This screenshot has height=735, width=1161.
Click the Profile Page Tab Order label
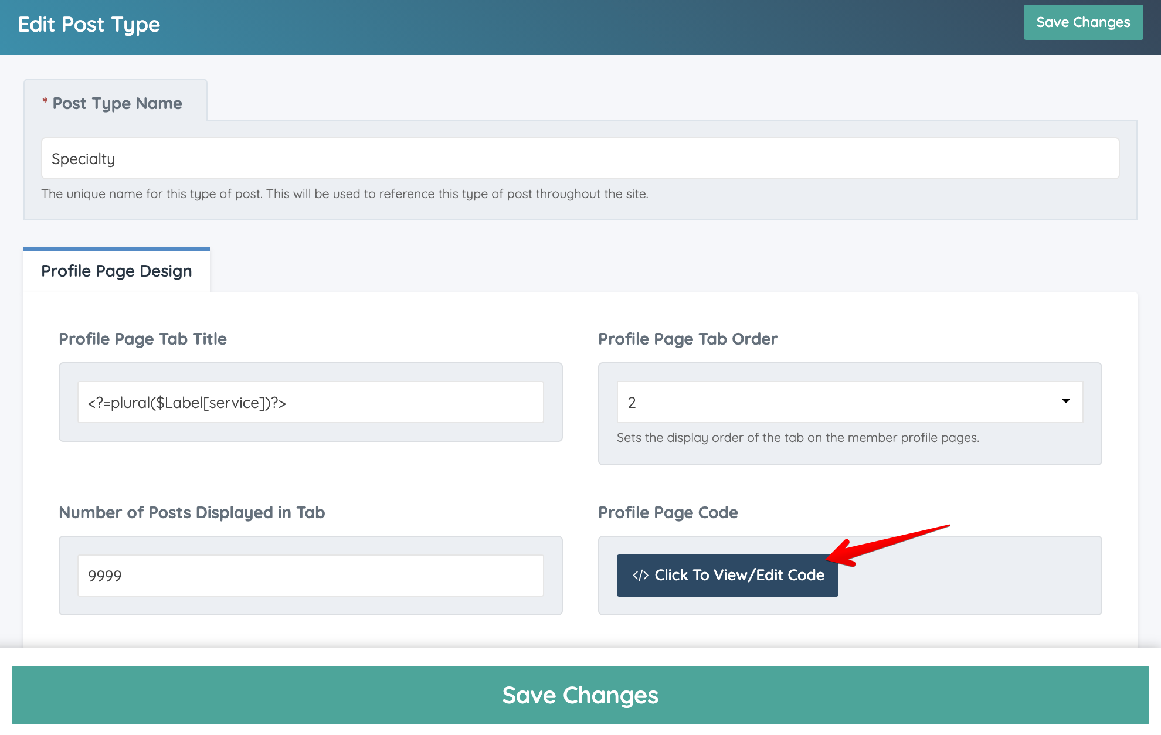click(x=687, y=339)
